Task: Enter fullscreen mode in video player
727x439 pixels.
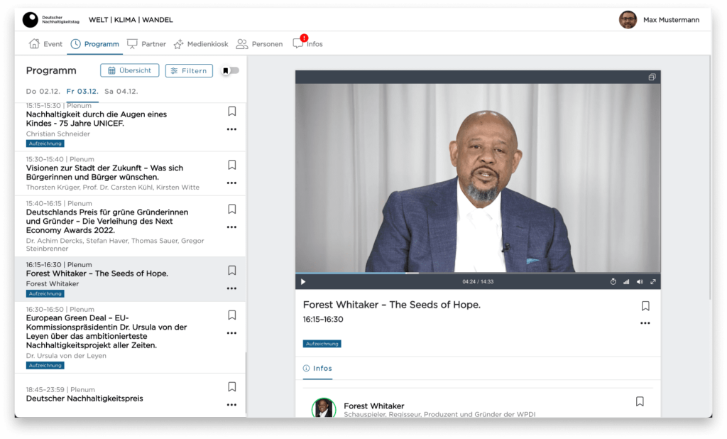Action: (653, 282)
